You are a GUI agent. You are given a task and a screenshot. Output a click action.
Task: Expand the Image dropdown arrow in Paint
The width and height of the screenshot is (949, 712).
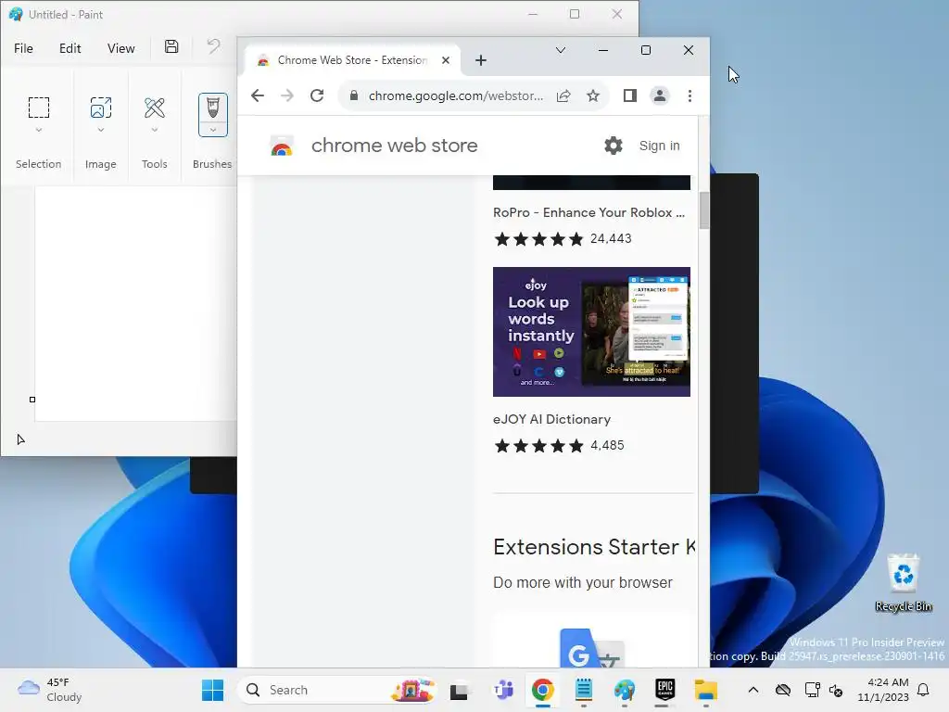point(100,130)
